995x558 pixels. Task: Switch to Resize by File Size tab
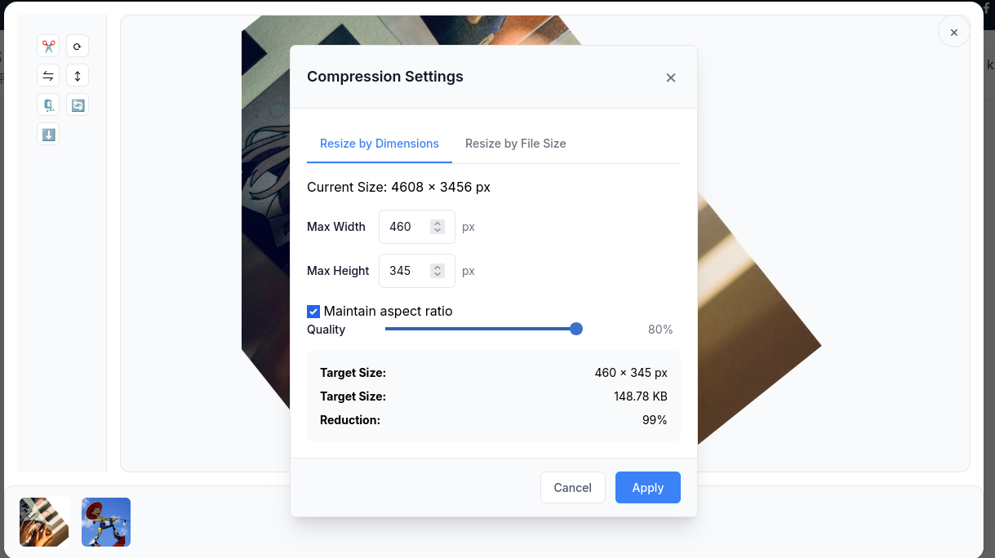tap(515, 144)
